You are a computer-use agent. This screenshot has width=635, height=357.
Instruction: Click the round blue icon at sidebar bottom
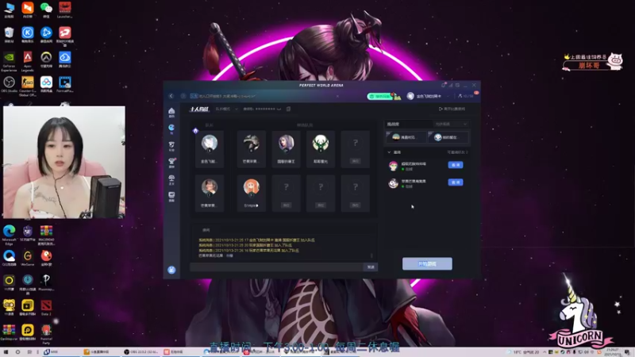click(x=171, y=270)
